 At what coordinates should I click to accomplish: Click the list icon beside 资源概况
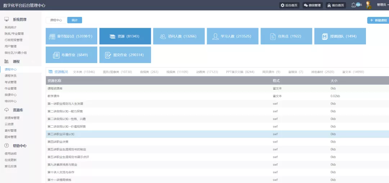click(x=50, y=72)
